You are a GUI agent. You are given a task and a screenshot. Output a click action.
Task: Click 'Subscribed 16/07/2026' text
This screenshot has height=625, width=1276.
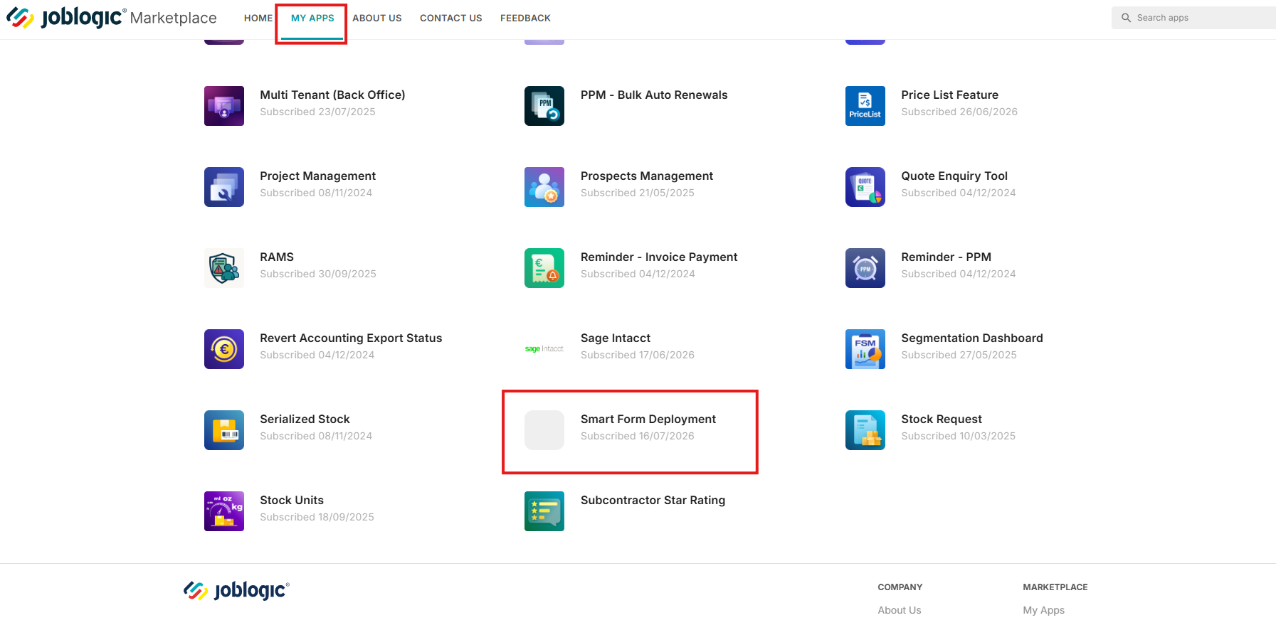[638, 436]
